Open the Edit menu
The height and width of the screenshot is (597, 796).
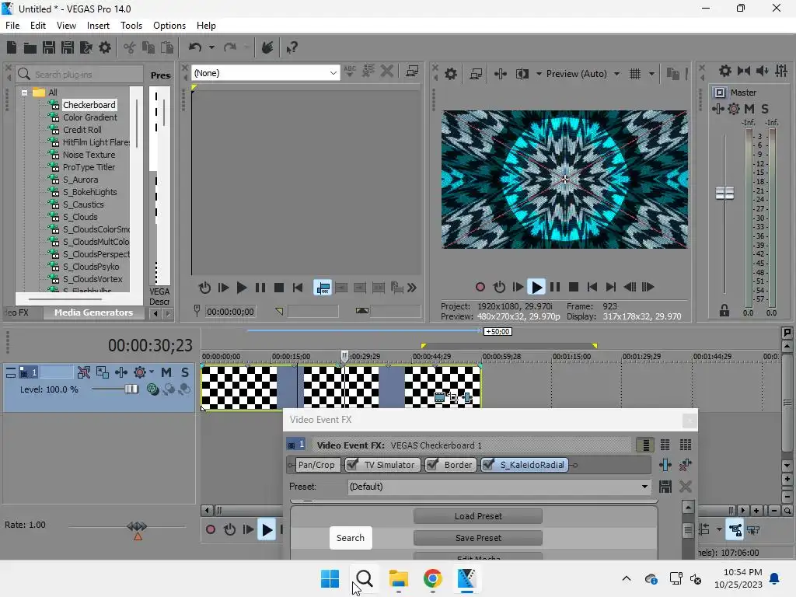click(x=37, y=26)
